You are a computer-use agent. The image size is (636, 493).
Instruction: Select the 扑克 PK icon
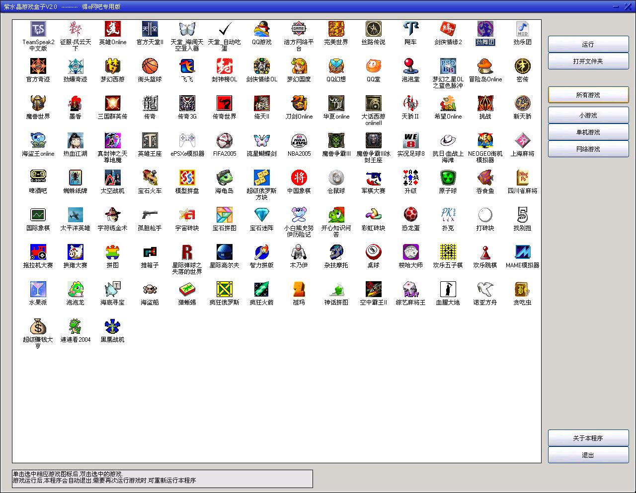448,215
